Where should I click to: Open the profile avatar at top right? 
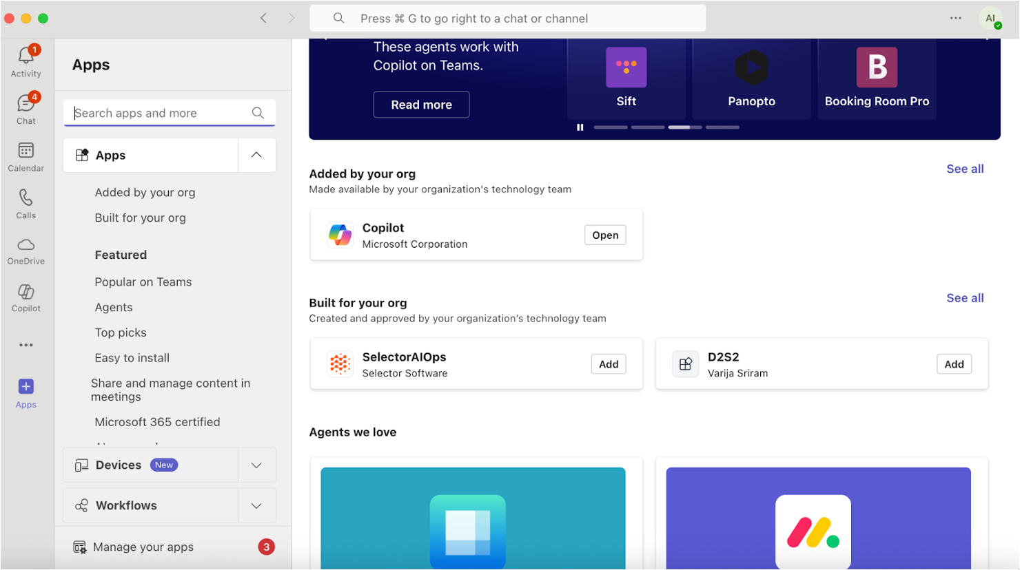tap(990, 19)
